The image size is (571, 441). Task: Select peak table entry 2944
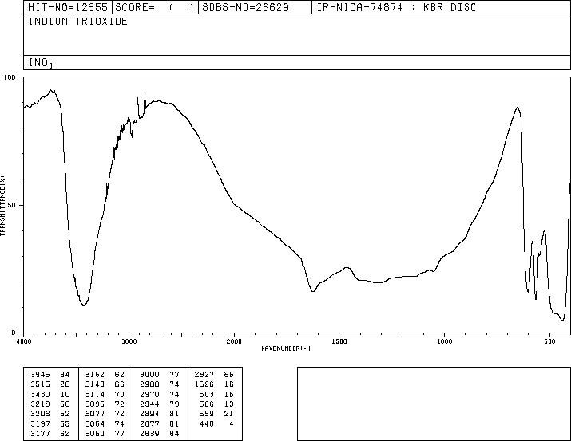click(149, 404)
